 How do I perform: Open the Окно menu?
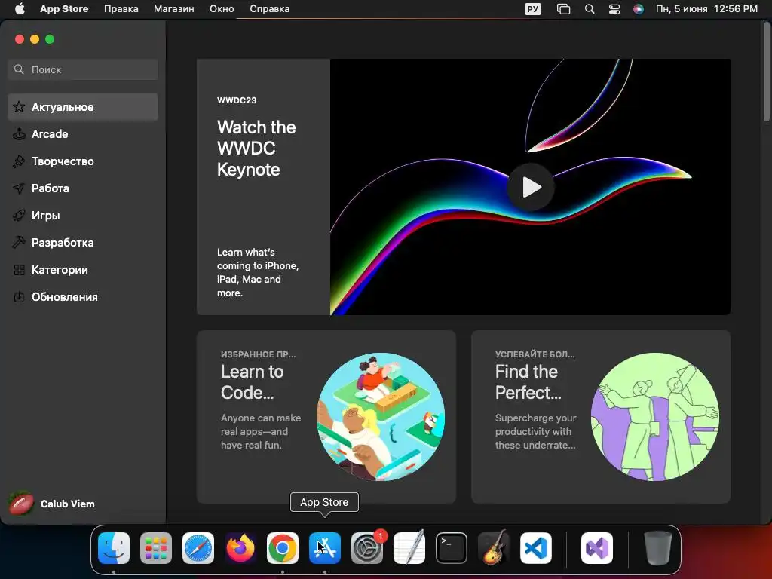222,8
